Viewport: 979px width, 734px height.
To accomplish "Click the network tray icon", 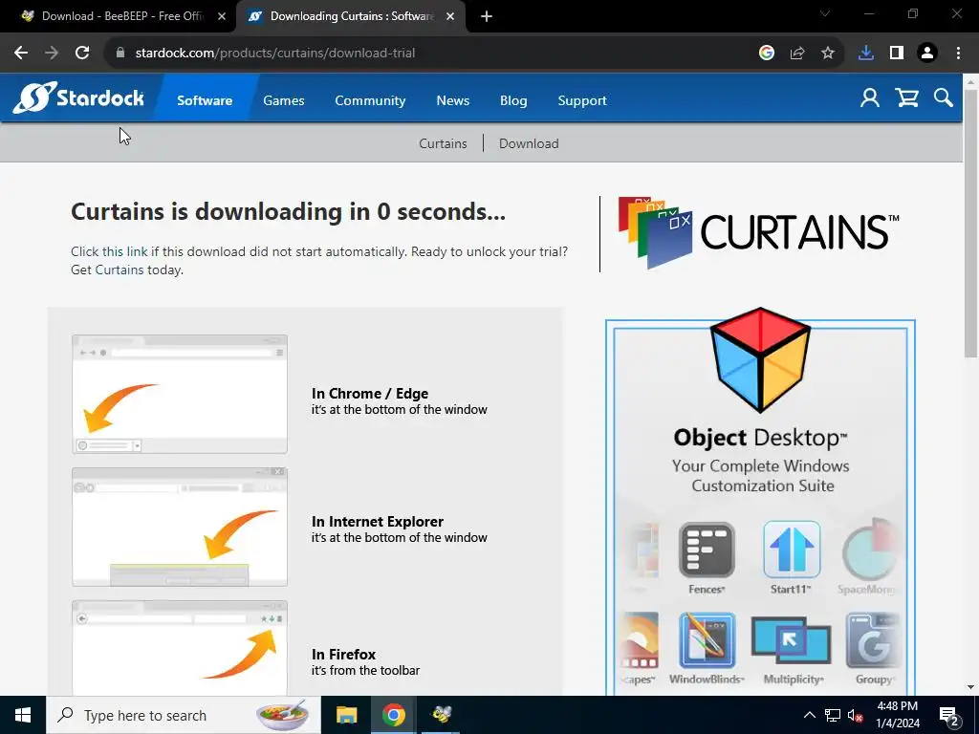I will tap(833, 715).
